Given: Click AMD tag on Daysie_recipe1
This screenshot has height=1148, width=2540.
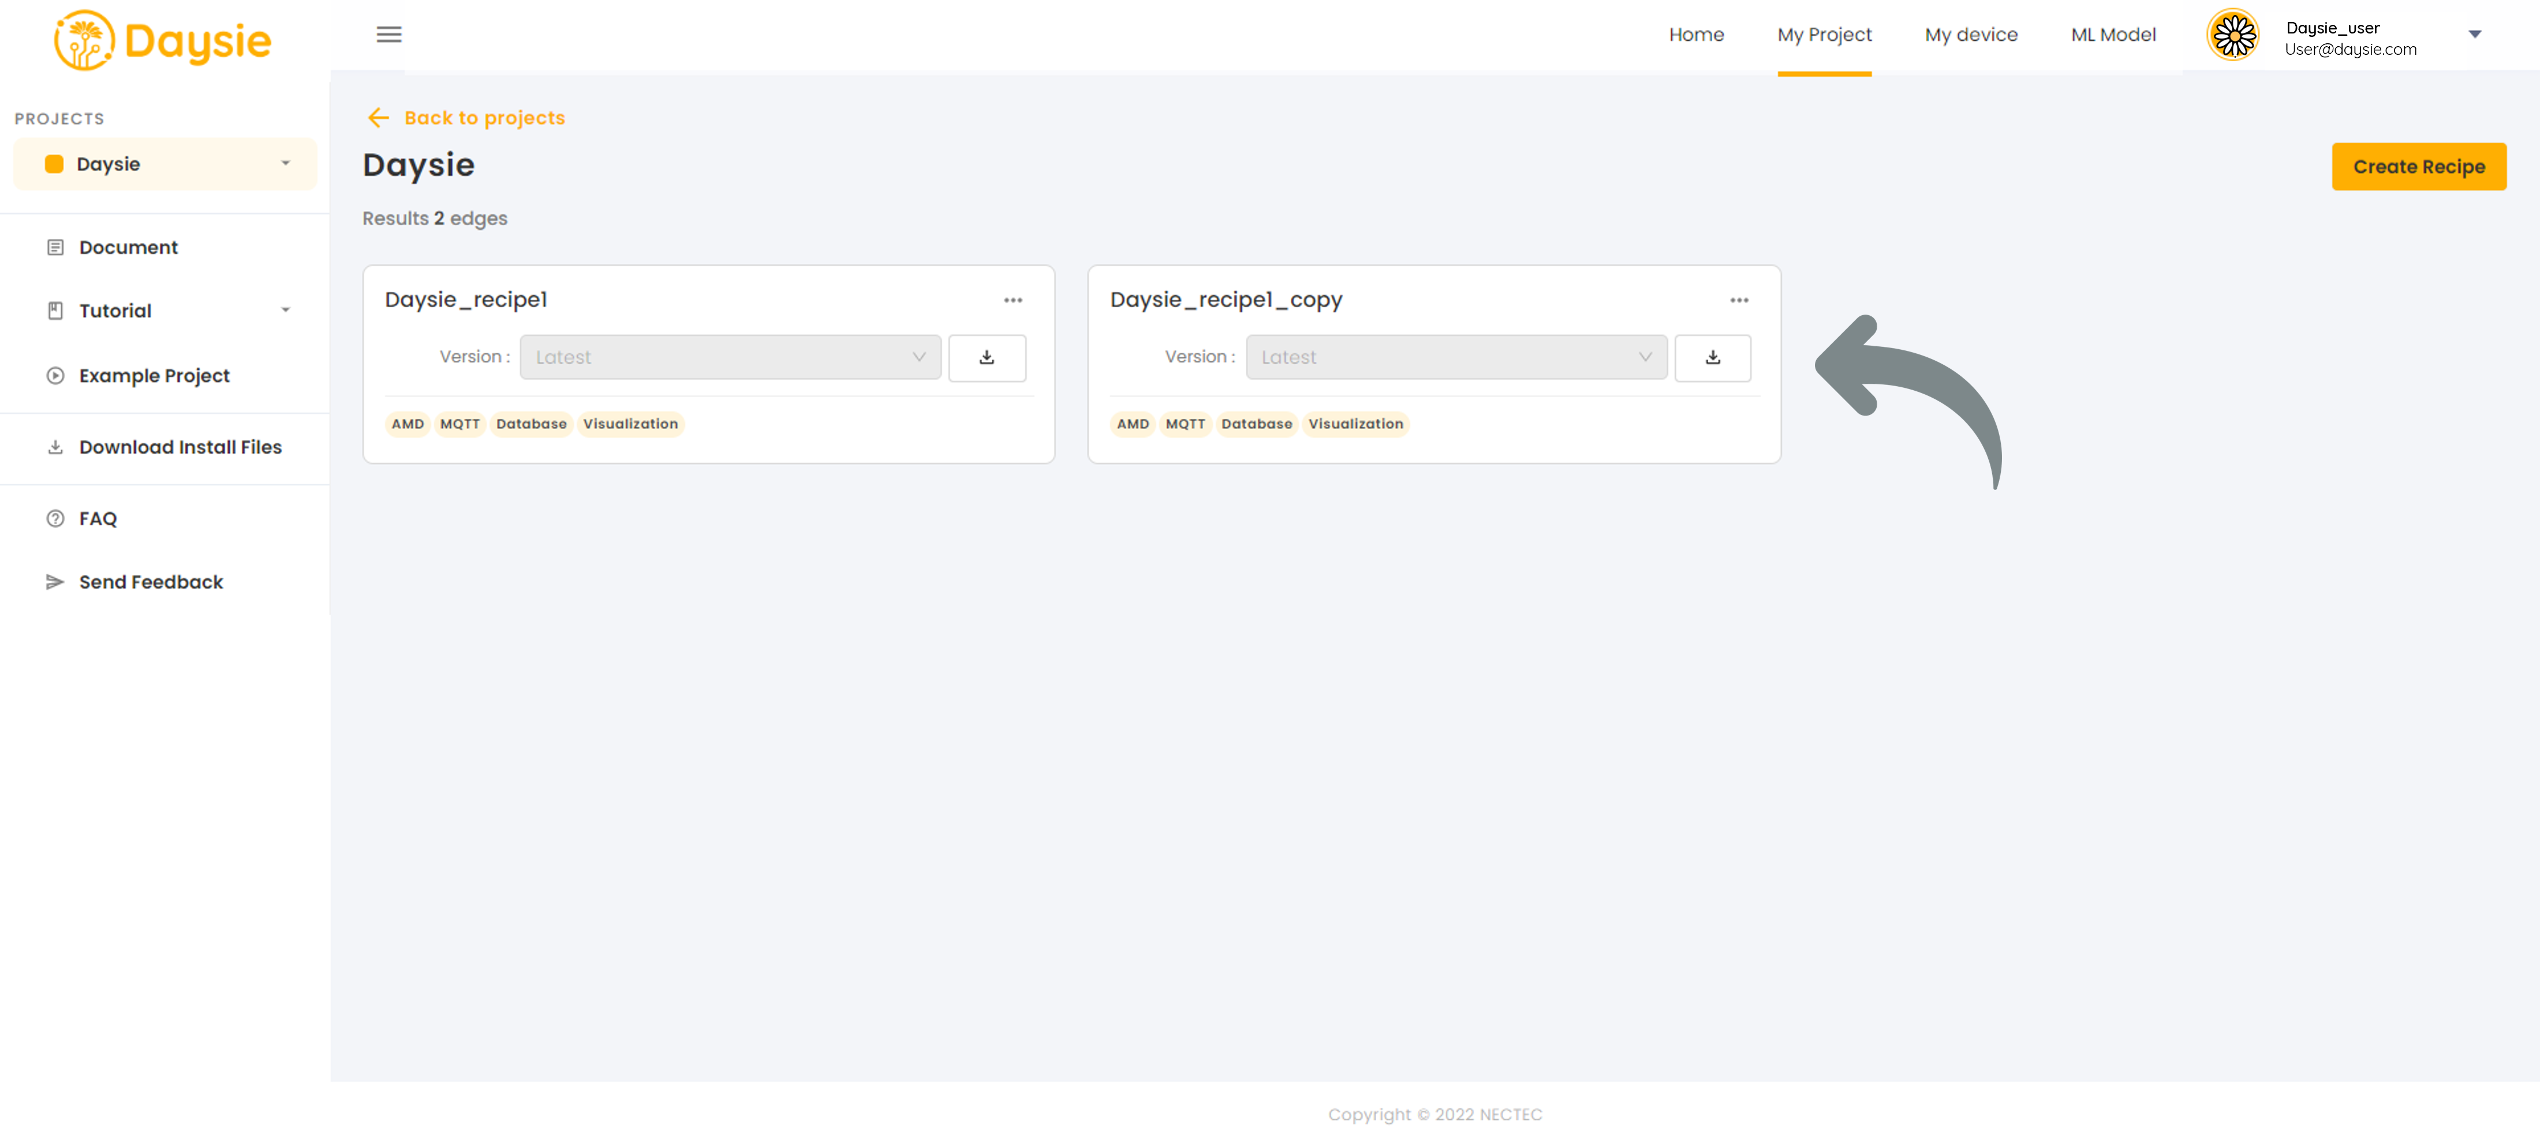Looking at the screenshot, I should tap(407, 424).
